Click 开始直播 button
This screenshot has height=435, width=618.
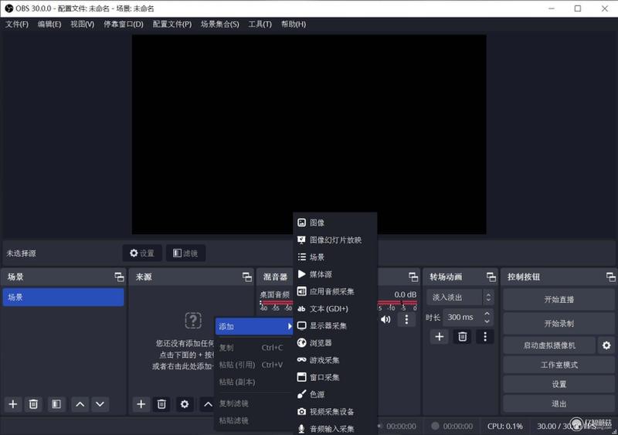click(559, 300)
